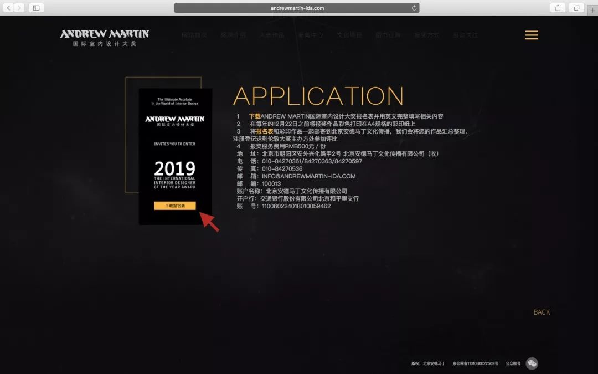Click the gold 下载 link in step 1
Screen dimensions: 598x374
[254, 116]
